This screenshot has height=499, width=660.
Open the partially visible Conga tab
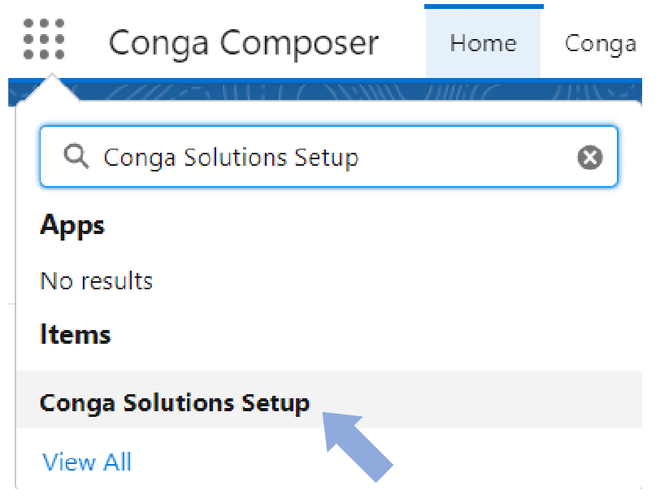coord(601,43)
